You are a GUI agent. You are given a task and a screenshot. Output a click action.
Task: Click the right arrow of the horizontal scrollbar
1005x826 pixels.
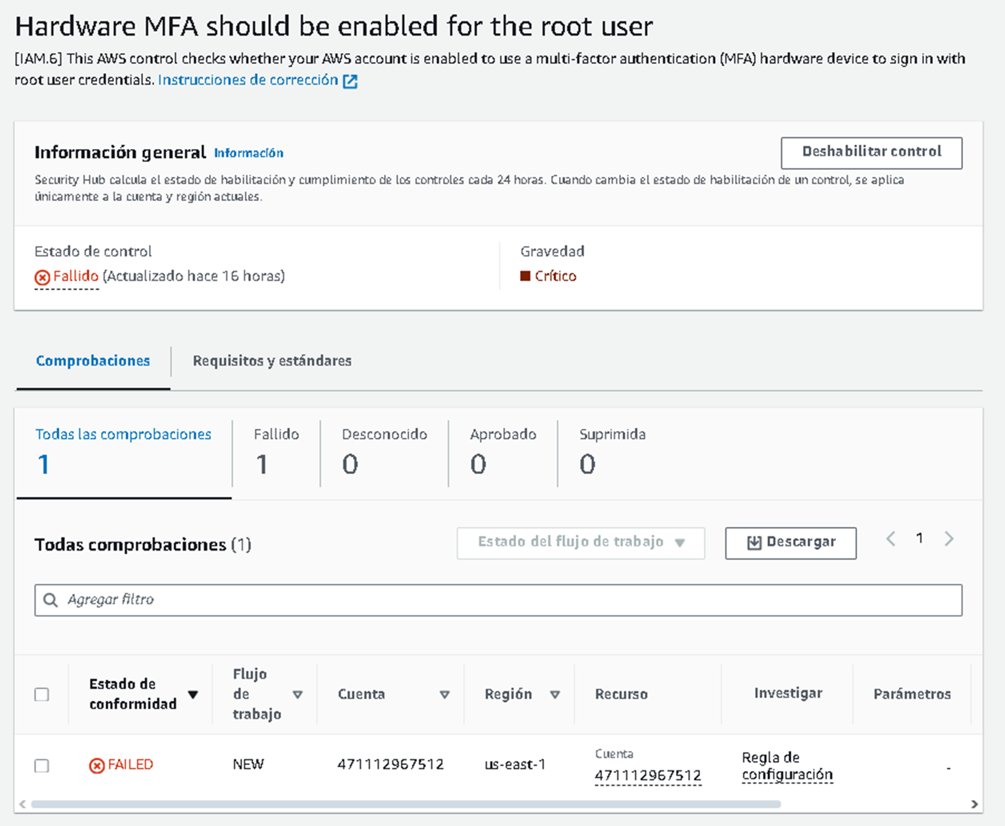click(x=974, y=804)
